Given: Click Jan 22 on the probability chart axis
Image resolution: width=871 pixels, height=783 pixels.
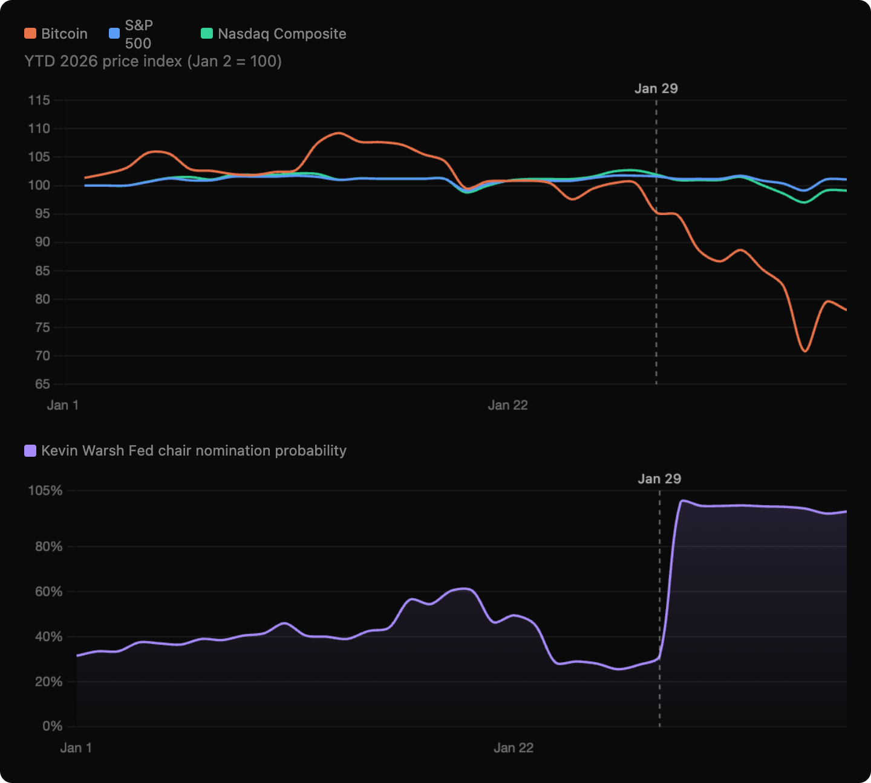Looking at the screenshot, I should point(514,748).
